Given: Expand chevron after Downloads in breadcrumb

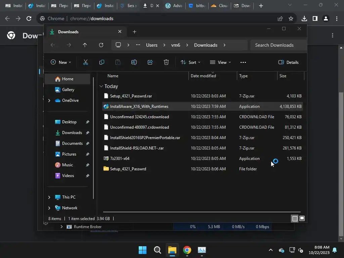Looking at the screenshot, I should point(224,45).
